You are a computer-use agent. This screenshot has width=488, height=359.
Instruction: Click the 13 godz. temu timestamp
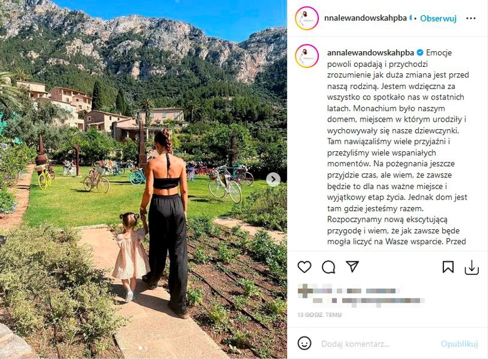(x=320, y=315)
